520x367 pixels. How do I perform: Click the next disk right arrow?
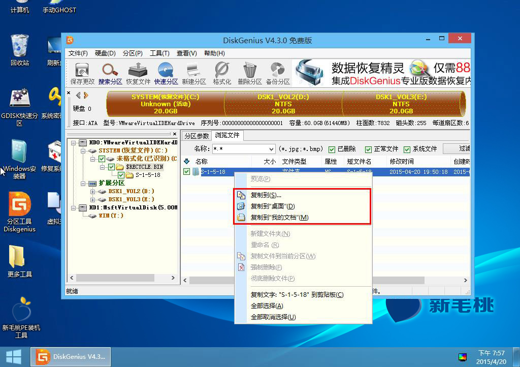coord(86,96)
